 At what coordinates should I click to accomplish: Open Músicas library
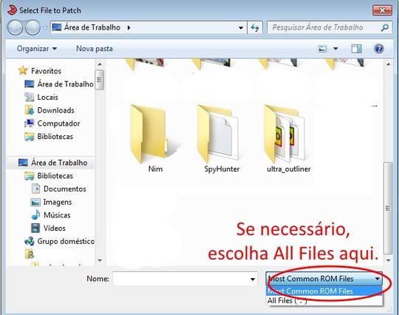coord(57,215)
